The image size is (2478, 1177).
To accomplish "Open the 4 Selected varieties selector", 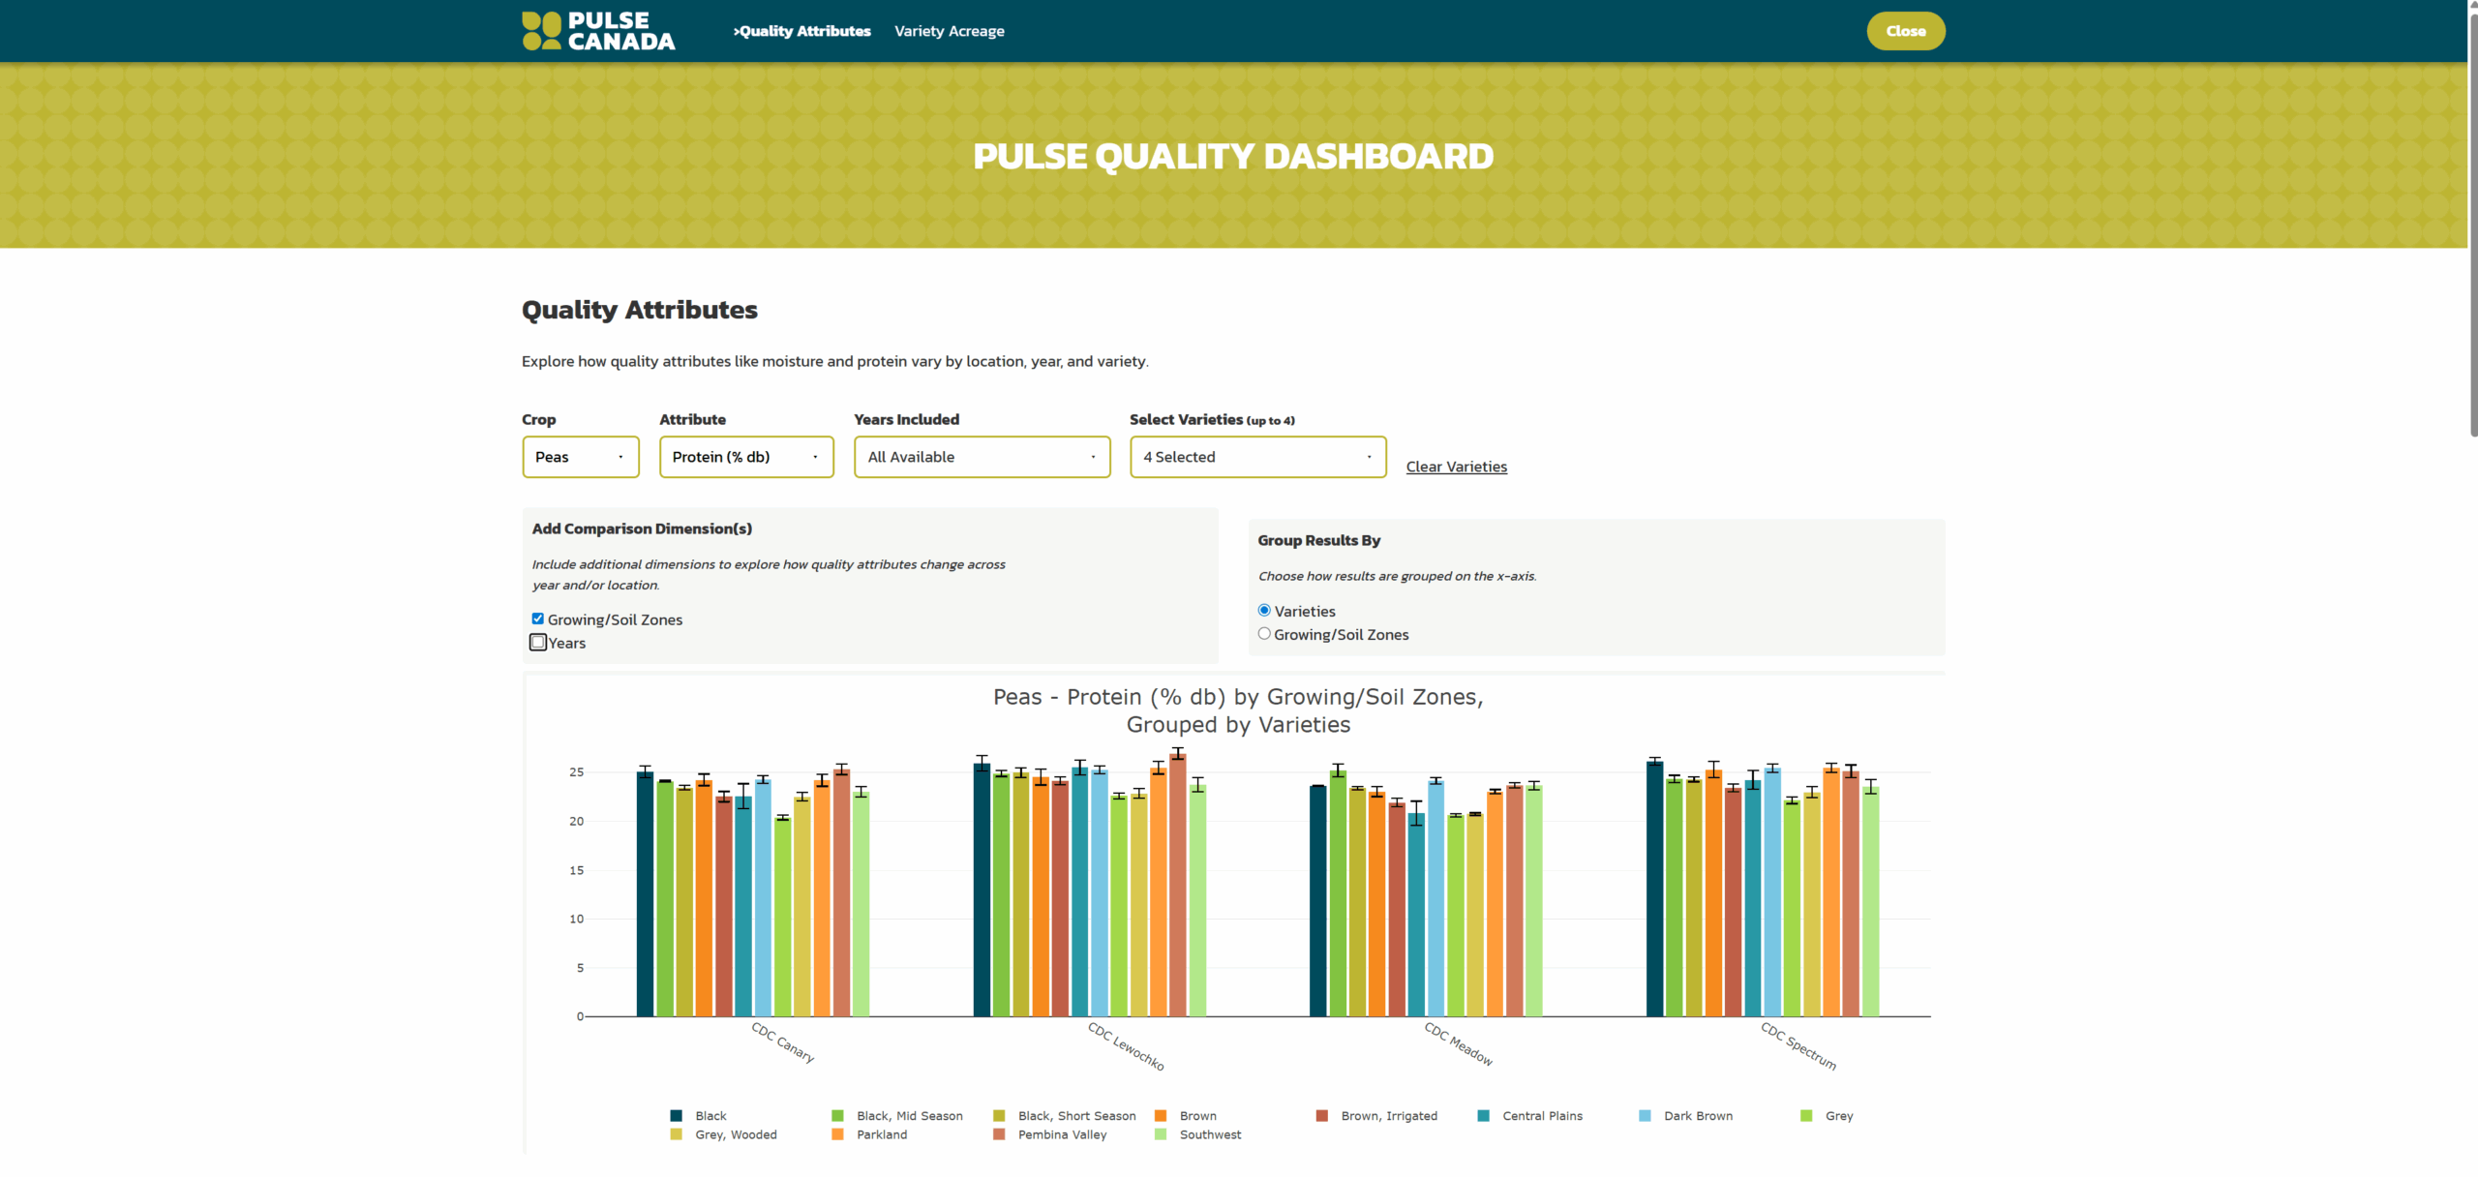I will tap(1256, 457).
